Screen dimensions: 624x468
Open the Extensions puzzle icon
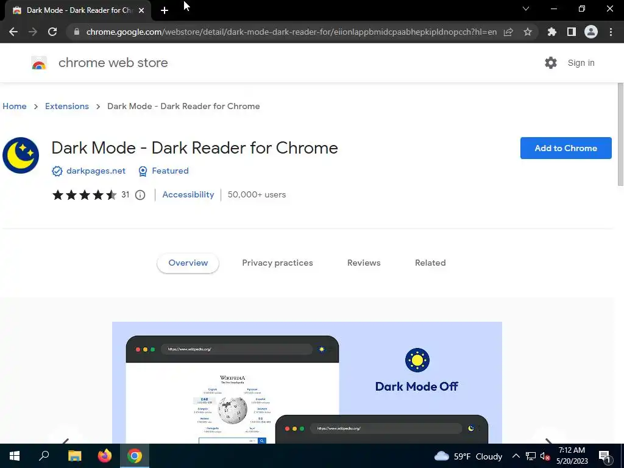tap(551, 32)
